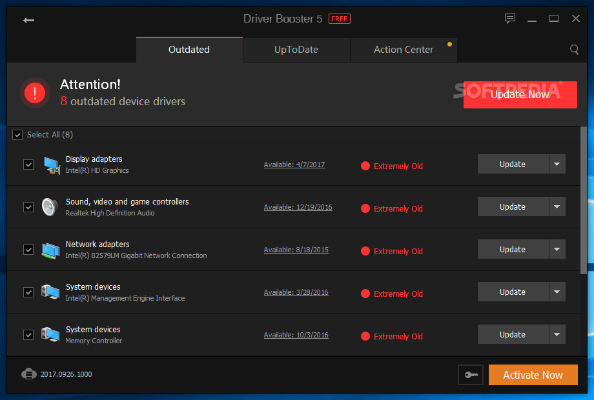Screen dimensions: 594x400
Task: Open Update options dropdown for Realtek audio
Action: click(557, 207)
